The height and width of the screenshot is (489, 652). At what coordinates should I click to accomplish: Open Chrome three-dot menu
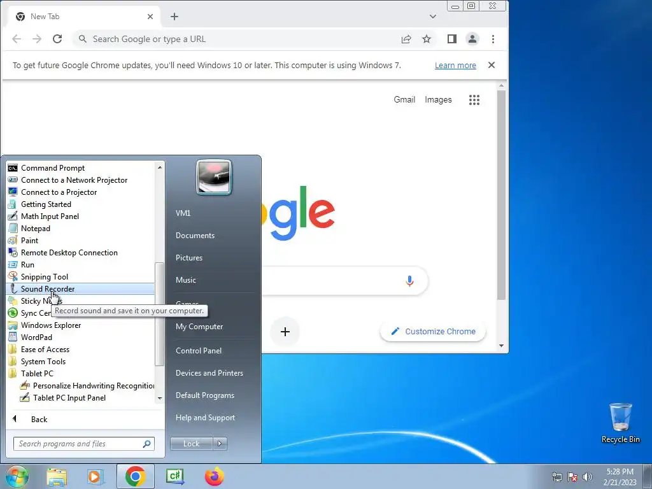[493, 39]
